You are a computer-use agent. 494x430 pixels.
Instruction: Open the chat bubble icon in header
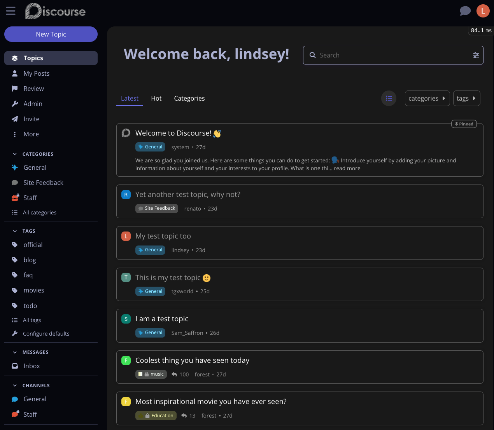[465, 11]
